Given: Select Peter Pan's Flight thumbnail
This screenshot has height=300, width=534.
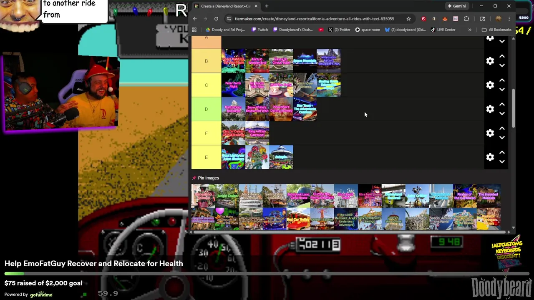Looking at the screenshot, I should (233, 85).
